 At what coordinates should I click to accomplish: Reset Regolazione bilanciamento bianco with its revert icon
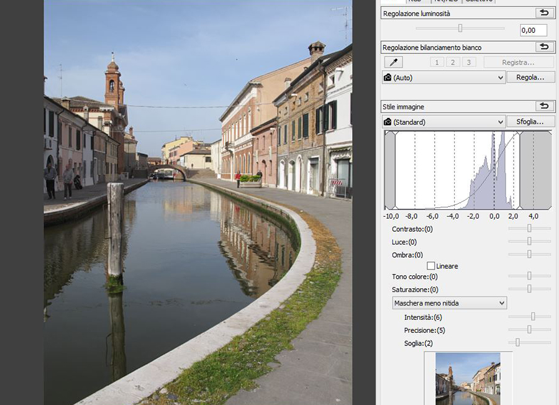(x=545, y=47)
